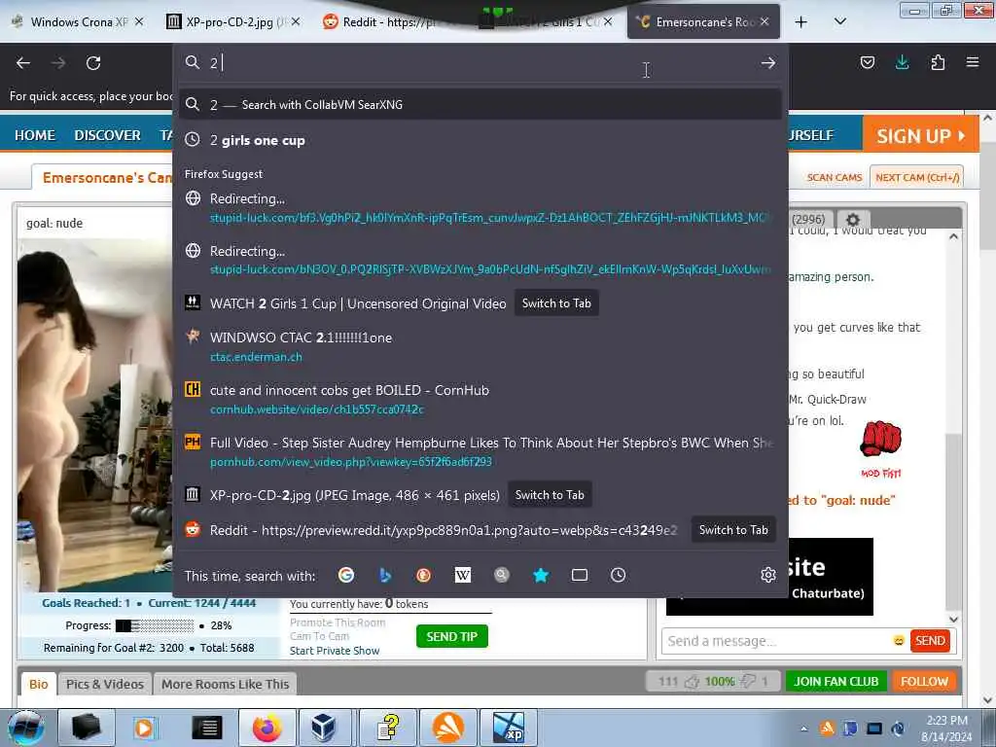The image size is (996, 747).
Task: List all tabs with the chevron
Action: pyautogui.click(x=839, y=21)
